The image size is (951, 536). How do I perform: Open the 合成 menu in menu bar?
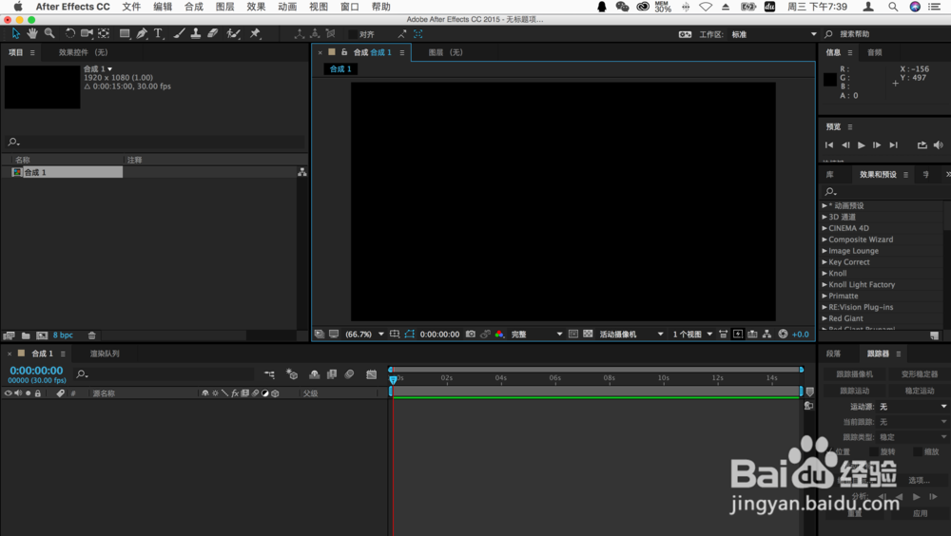tap(193, 7)
